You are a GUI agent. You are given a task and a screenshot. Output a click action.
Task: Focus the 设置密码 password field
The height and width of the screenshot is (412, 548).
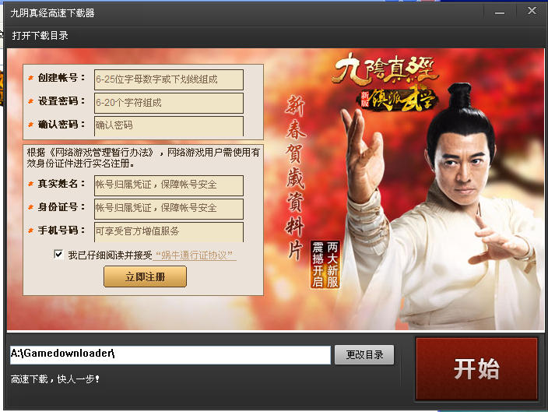coord(169,103)
